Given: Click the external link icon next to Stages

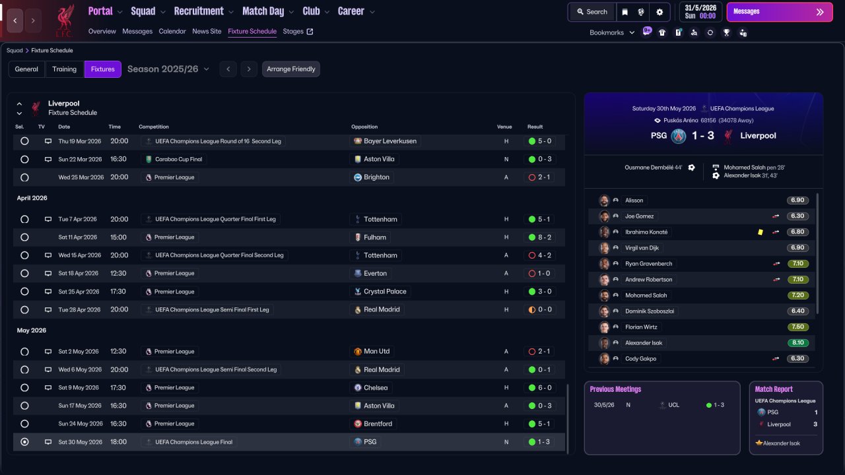Looking at the screenshot, I should click(x=310, y=32).
